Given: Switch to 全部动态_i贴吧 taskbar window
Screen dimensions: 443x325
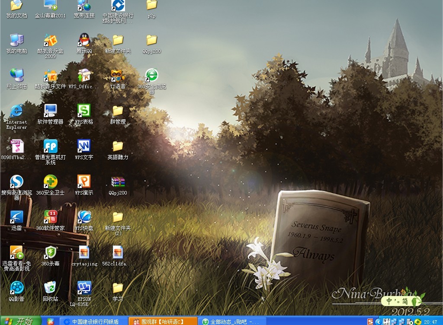Looking at the screenshot, I should (x=232, y=322).
